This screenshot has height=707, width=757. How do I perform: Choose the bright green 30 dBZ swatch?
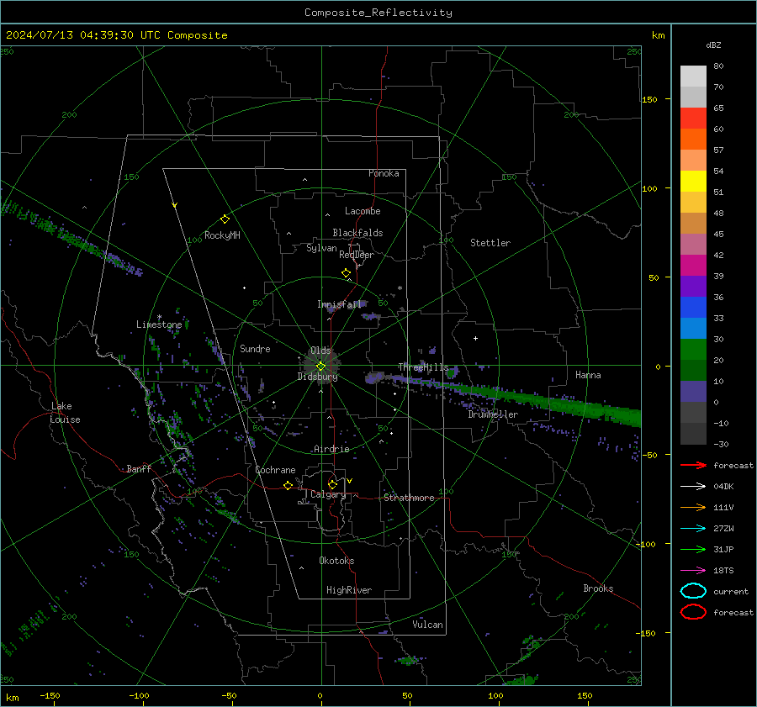click(693, 350)
